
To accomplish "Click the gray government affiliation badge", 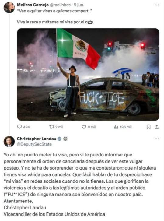I will 65,139.
